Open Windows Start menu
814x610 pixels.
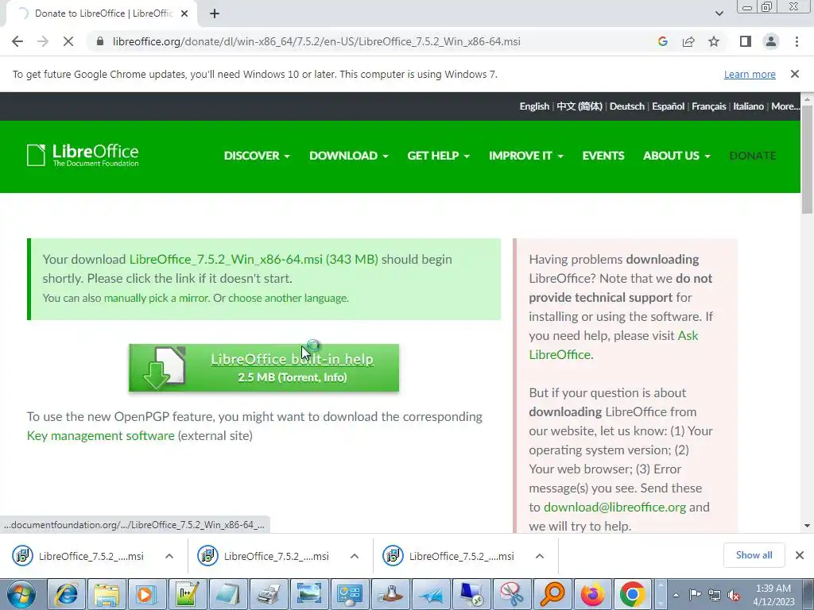point(21,594)
